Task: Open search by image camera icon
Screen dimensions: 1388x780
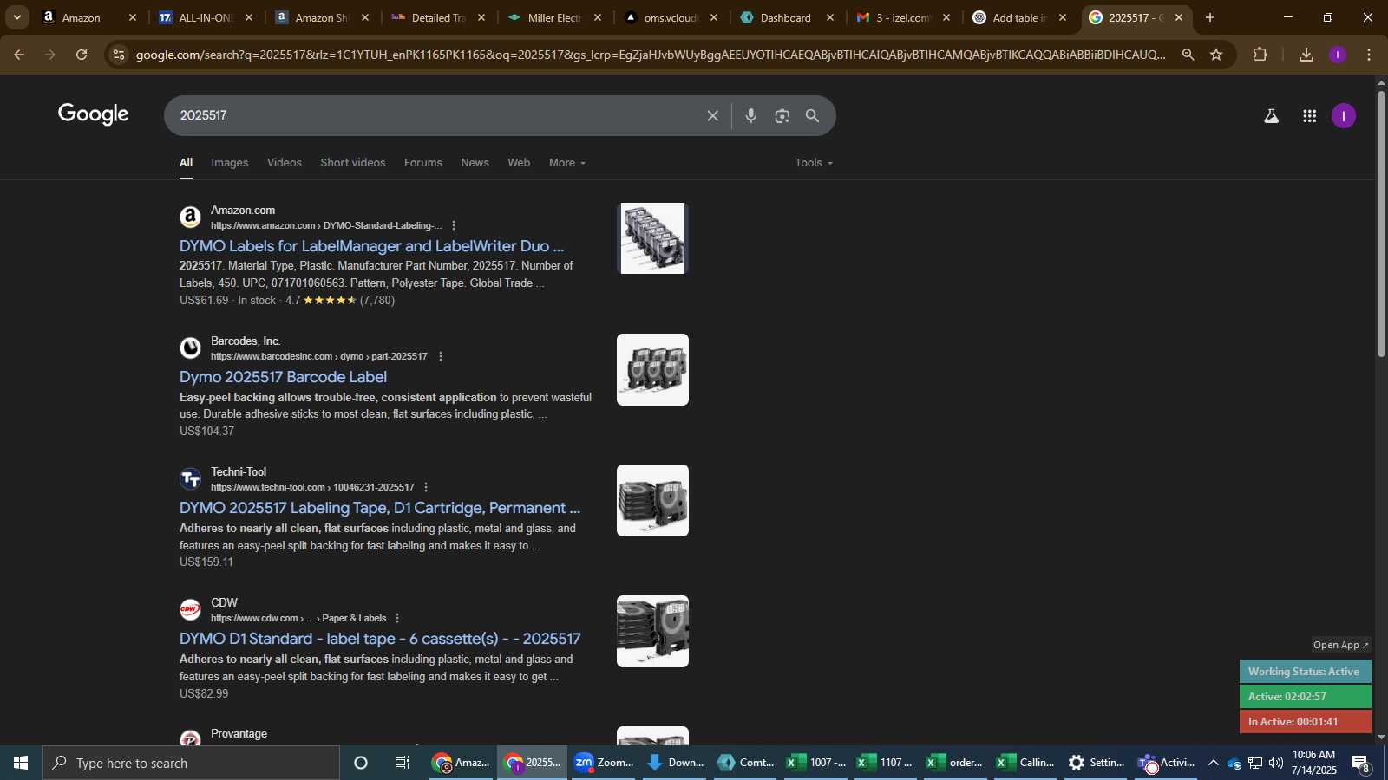Action: pyautogui.click(x=782, y=116)
